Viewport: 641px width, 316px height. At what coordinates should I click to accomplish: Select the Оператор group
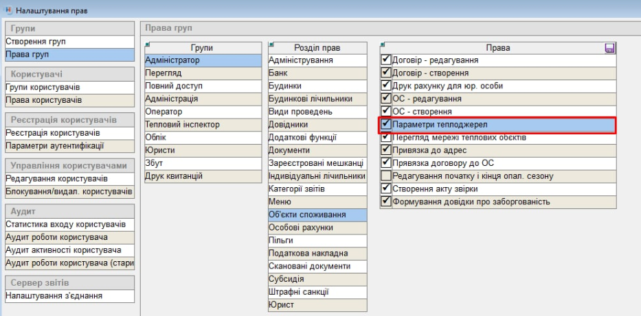pyautogui.click(x=164, y=112)
